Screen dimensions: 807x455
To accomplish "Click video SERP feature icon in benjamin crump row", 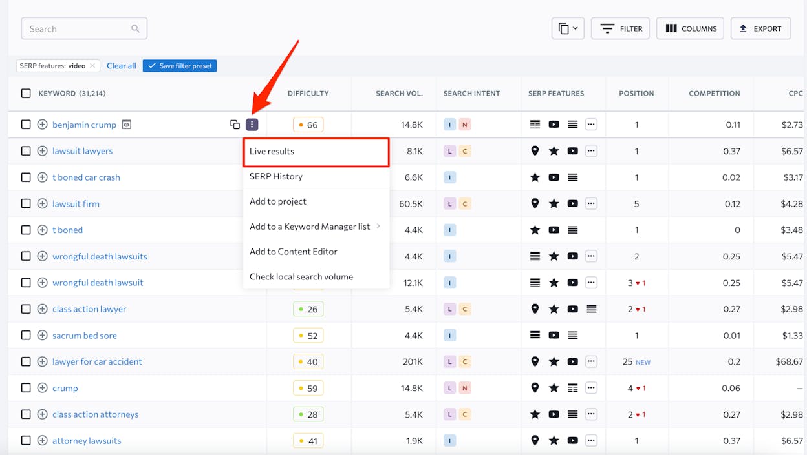I will click(x=554, y=125).
